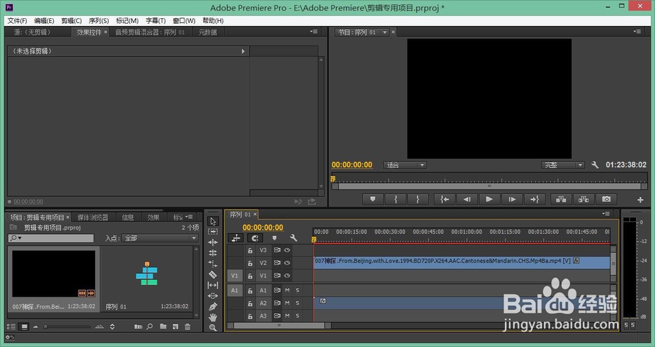Open program monitor settings wrench
The height and width of the screenshot is (347, 655).
coord(595,165)
